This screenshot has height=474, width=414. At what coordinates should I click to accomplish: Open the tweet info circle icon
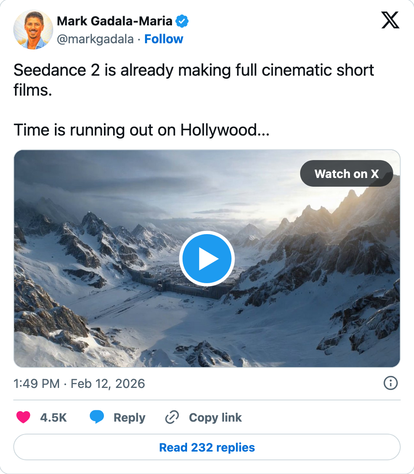pyautogui.click(x=390, y=383)
